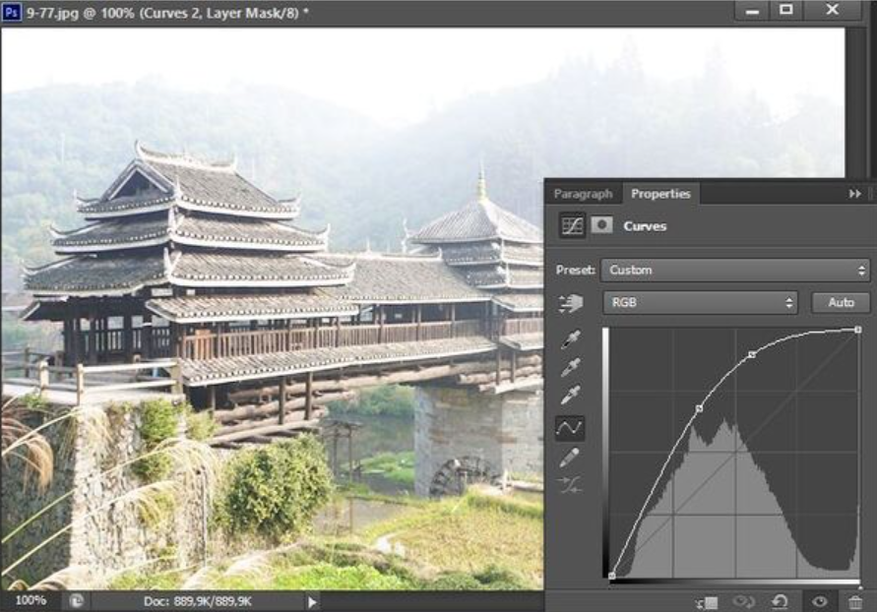This screenshot has width=877, height=612.
Task: Open status bar info arrow menu
Action: pyautogui.click(x=312, y=602)
